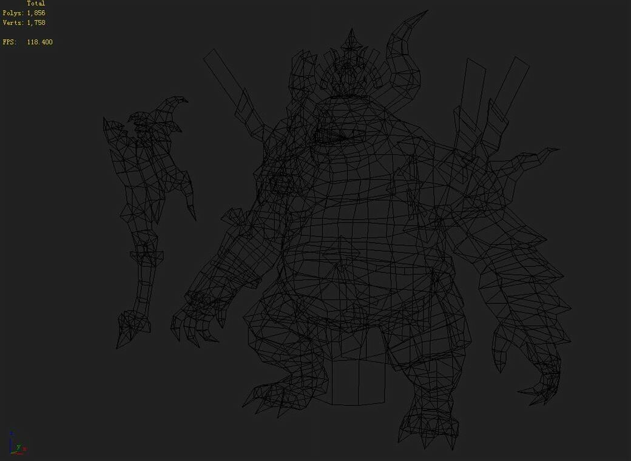Click the Z label on the axis gizmo
Viewport: 631px width, 461px height.
coord(12,432)
